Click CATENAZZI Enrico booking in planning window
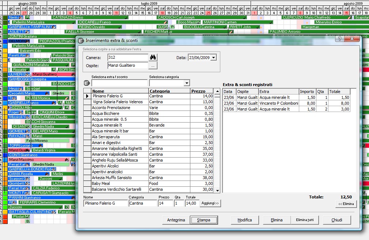 point(90,18)
